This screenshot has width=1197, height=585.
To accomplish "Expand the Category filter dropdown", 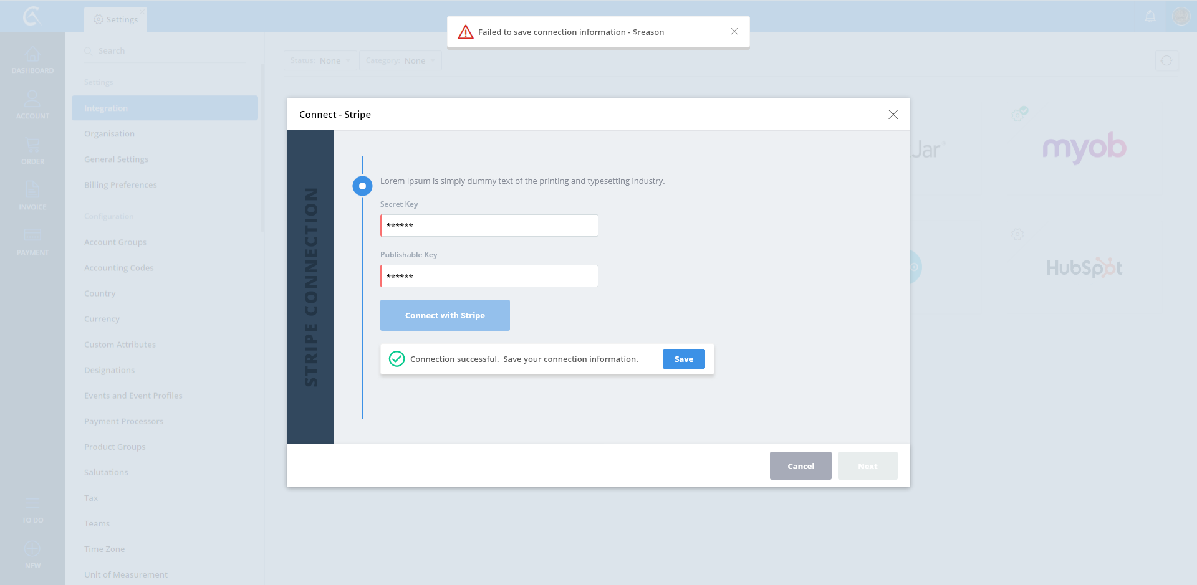I will 400,60.
